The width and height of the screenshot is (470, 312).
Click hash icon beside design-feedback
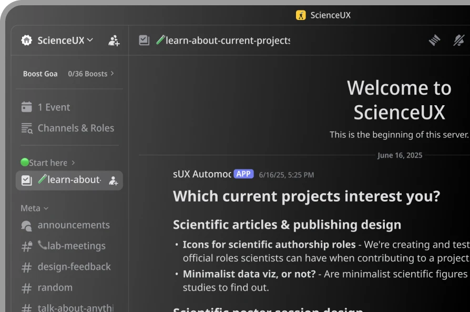pyautogui.click(x=27, y=268)
